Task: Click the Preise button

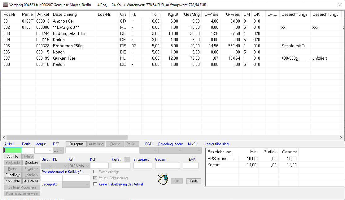Action: 13,168
